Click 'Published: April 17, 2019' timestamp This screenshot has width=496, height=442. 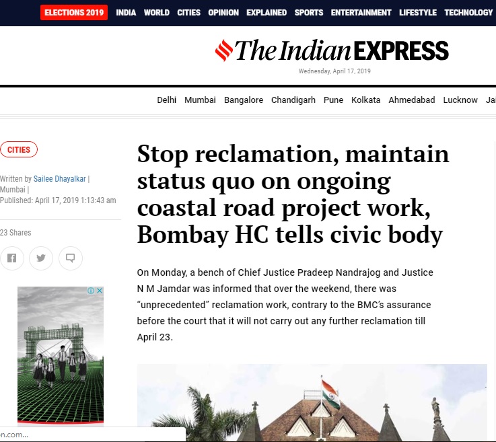58,200
